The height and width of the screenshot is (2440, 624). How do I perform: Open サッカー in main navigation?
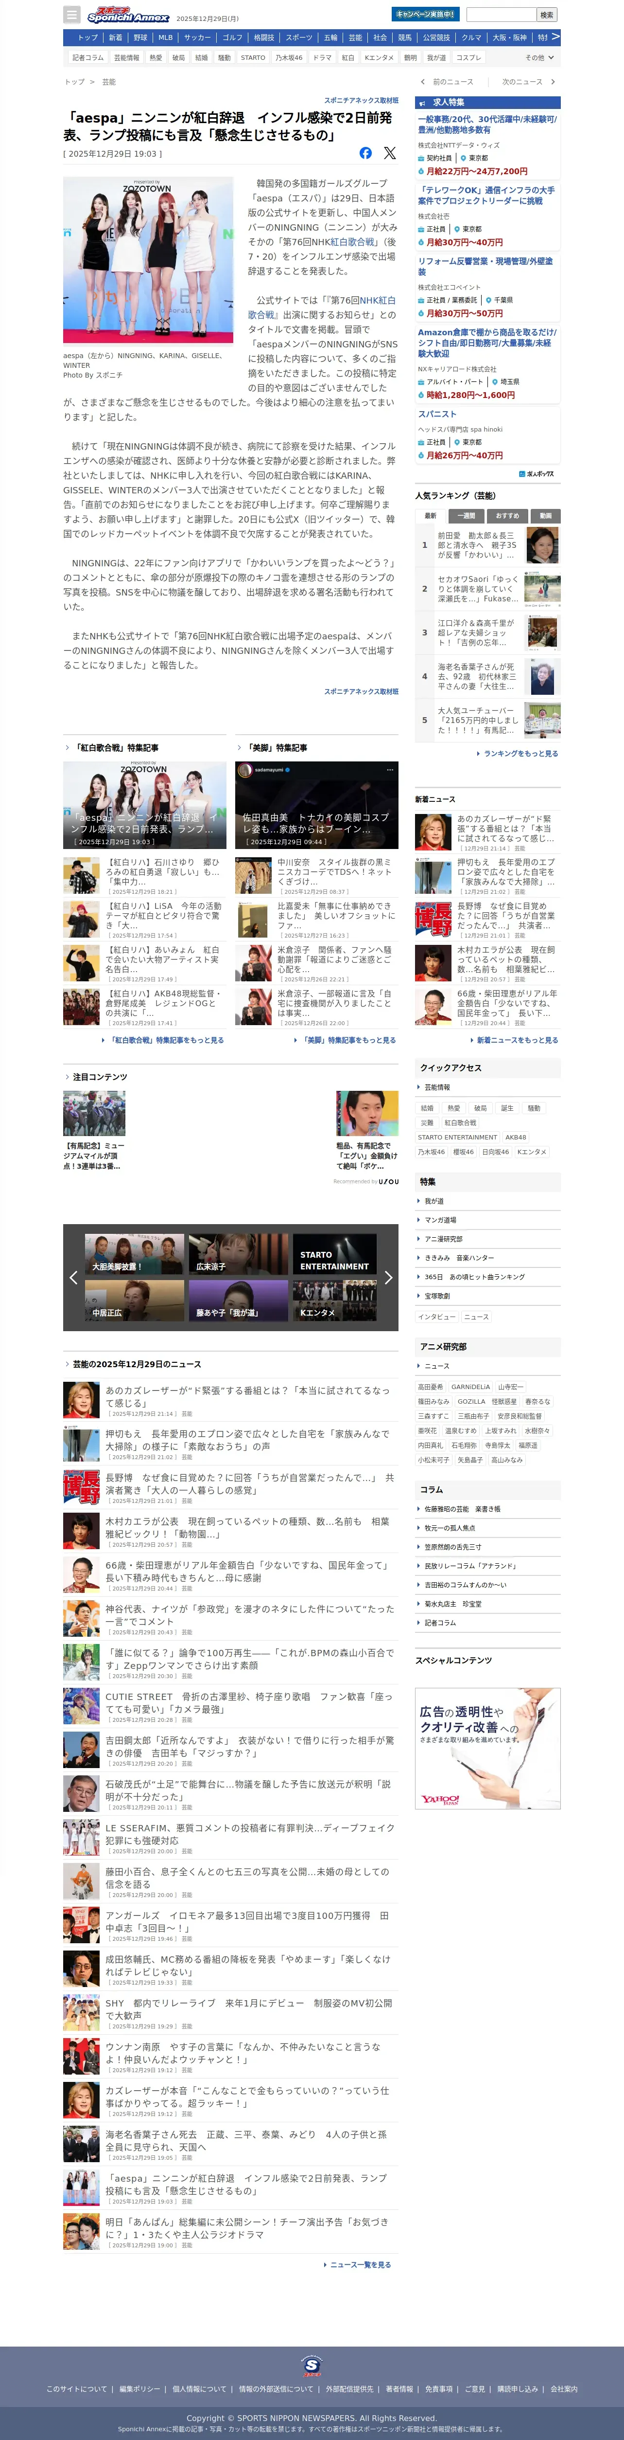(x=198, y=38)
